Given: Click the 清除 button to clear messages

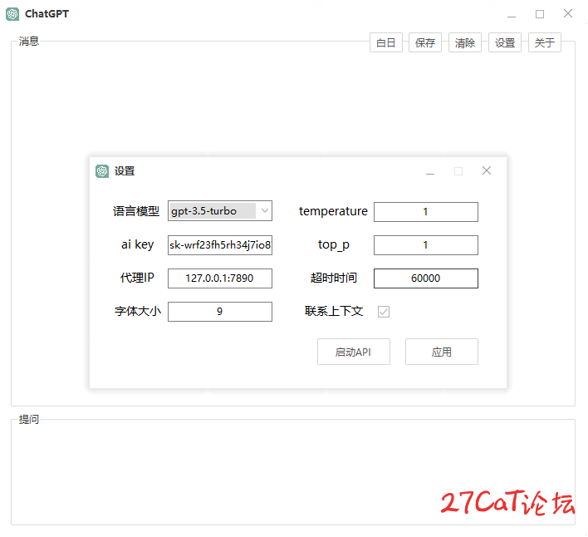Looking at the screenshot, I should point(464,42).
